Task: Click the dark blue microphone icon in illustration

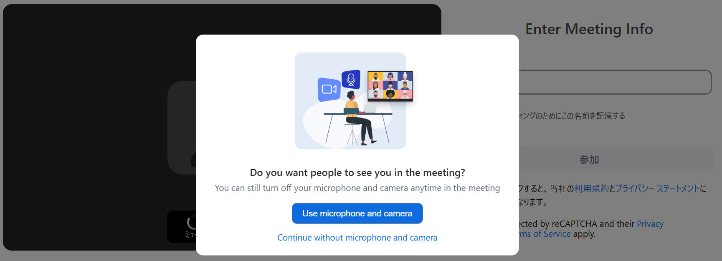Action: pyautogui.click(x=351, y=79)
